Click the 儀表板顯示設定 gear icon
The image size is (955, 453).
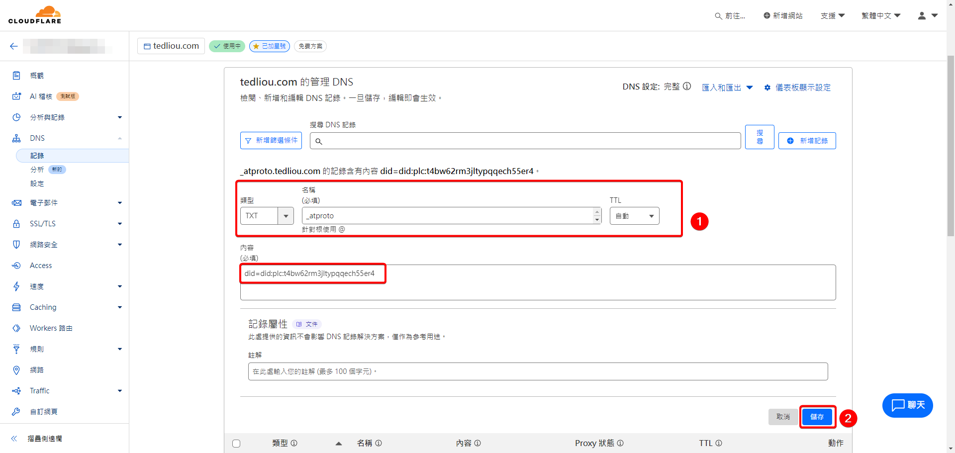[767, 88]
